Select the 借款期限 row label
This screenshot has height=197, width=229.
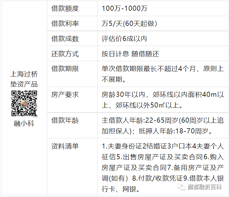coord(65,69)
